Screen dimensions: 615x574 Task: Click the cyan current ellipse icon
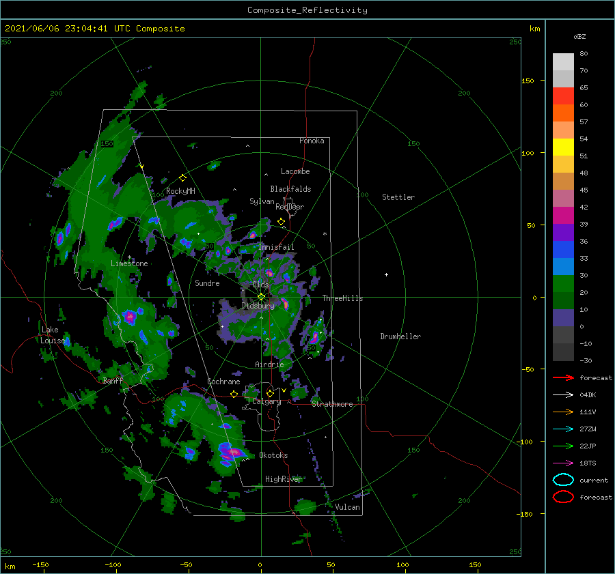563,480
